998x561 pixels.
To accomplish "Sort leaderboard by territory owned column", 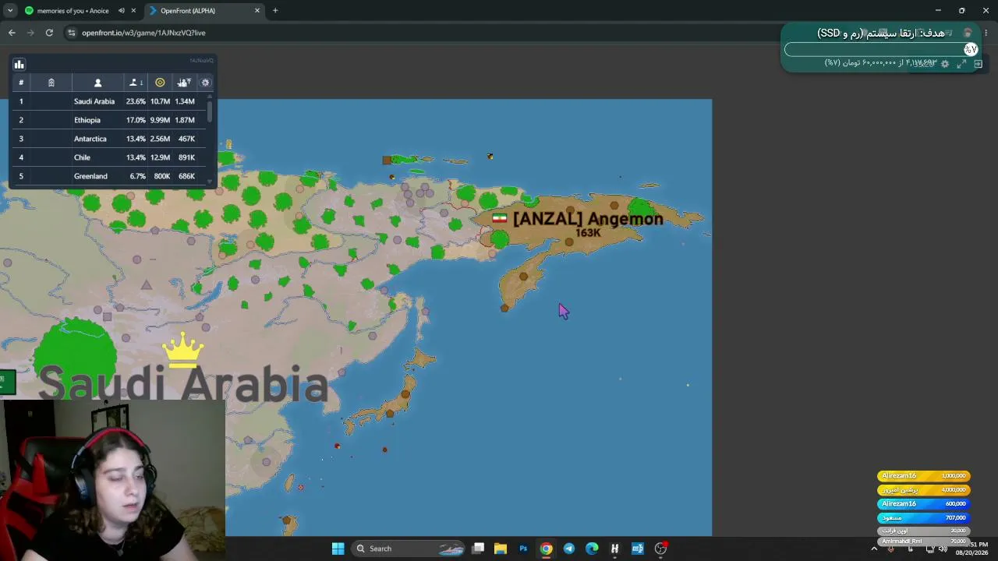I will click(136, 83).
